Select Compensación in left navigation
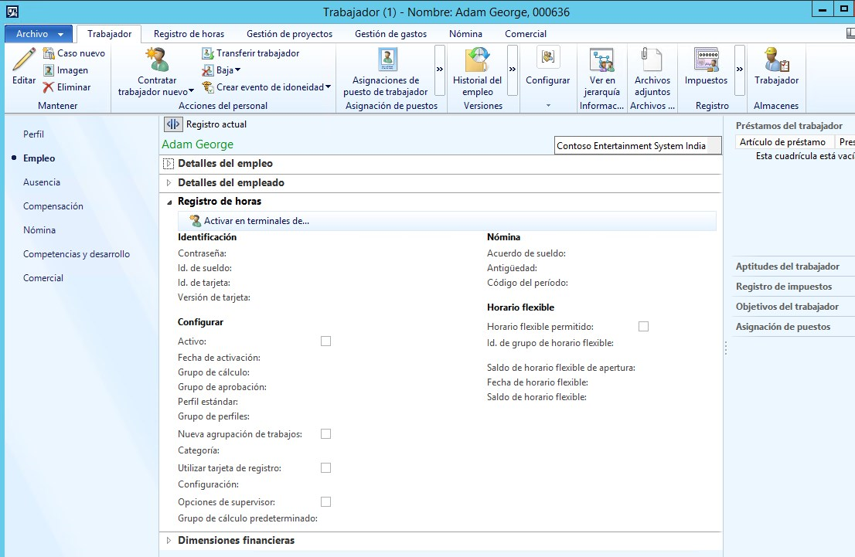 [53, 206]
